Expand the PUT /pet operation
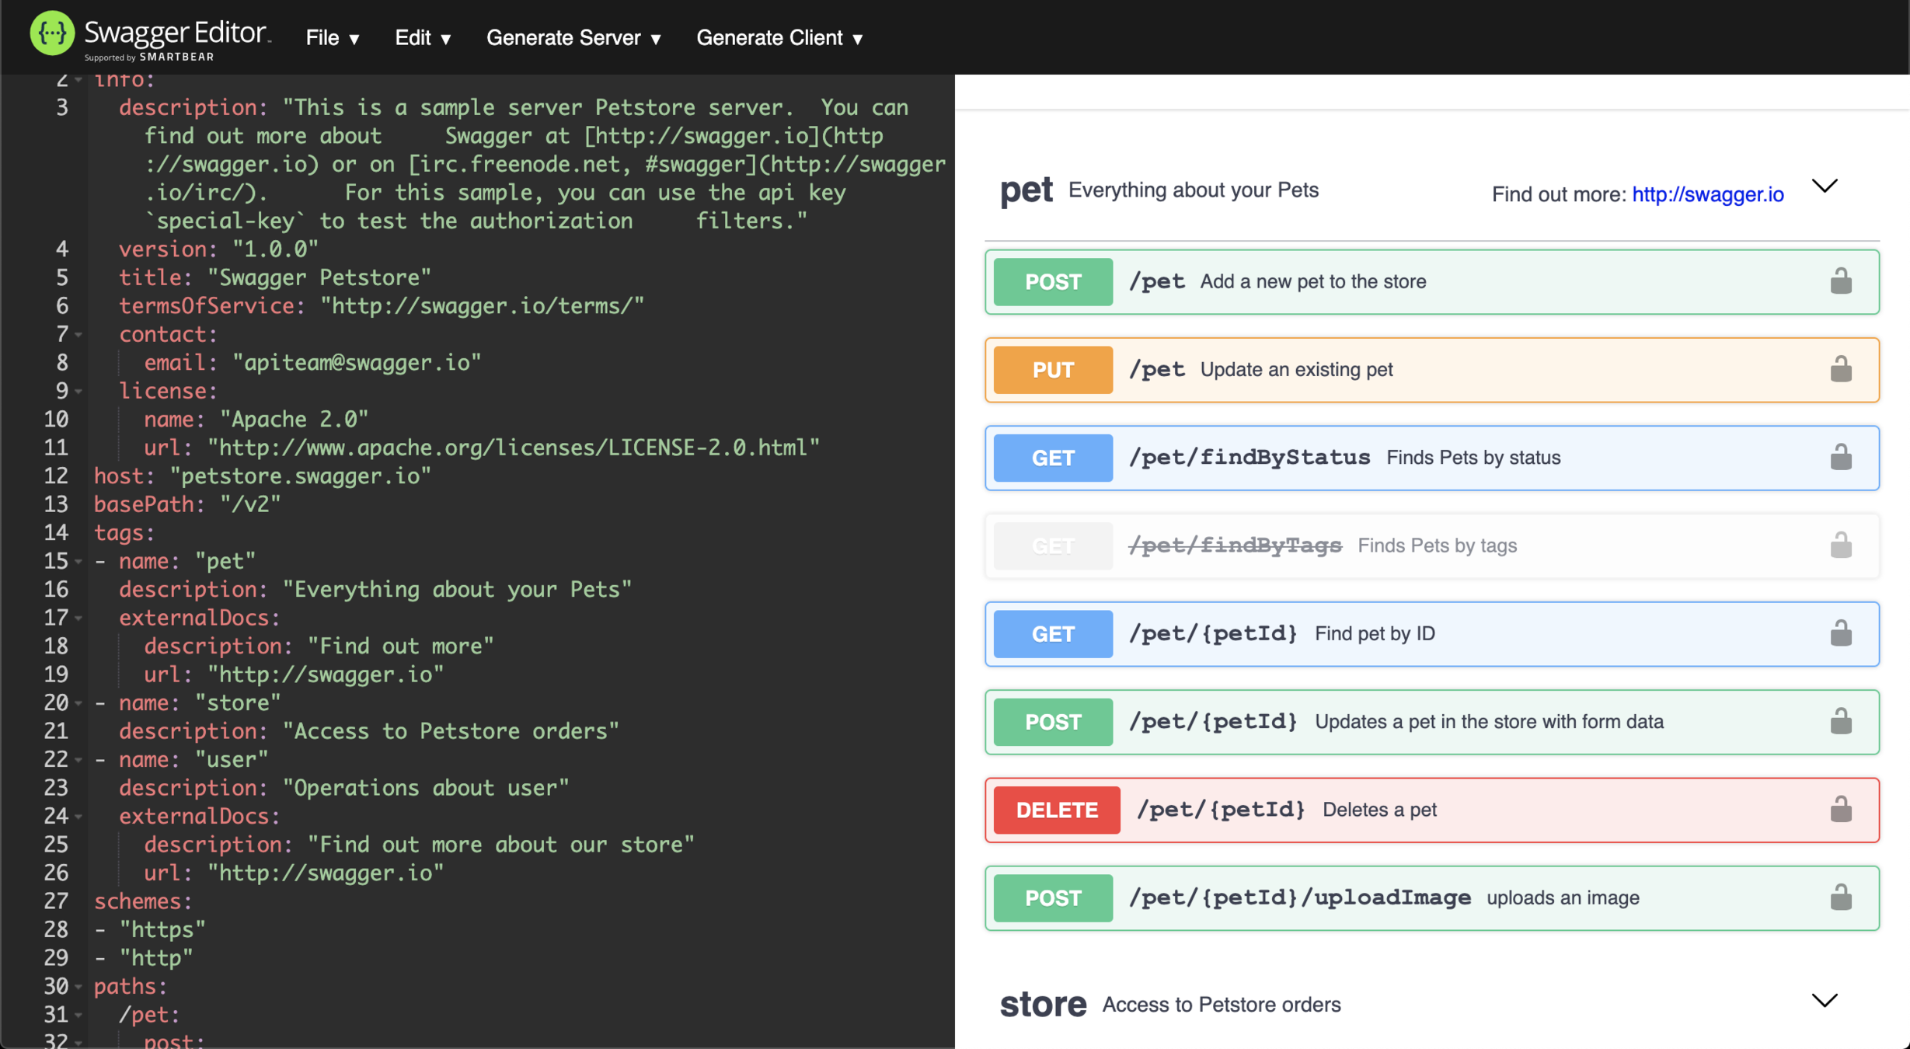1910x1049 pixels. 1295,370
